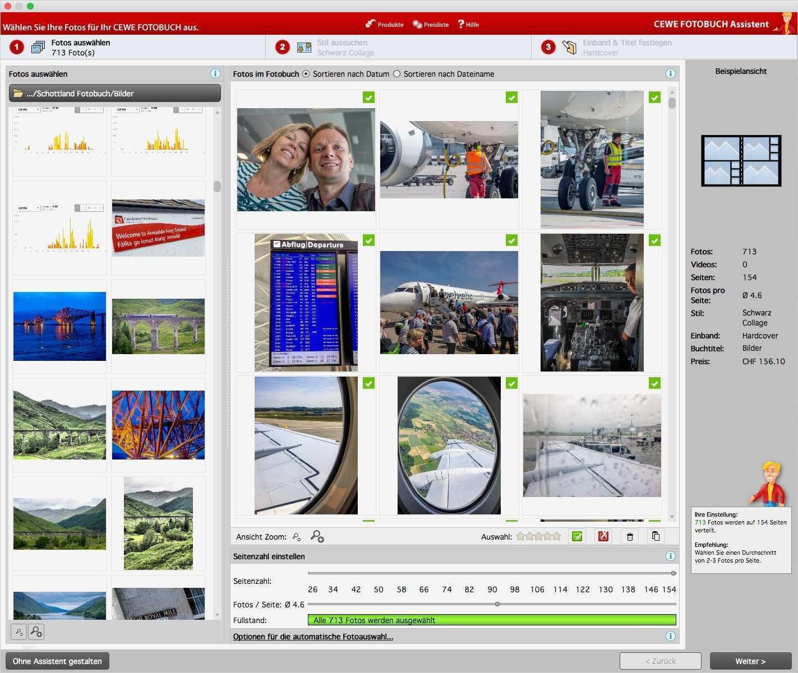Screen dimensions: 798x673
Task: Go to step 2 Stil aussuchen
Action: (x=342, y=48)
